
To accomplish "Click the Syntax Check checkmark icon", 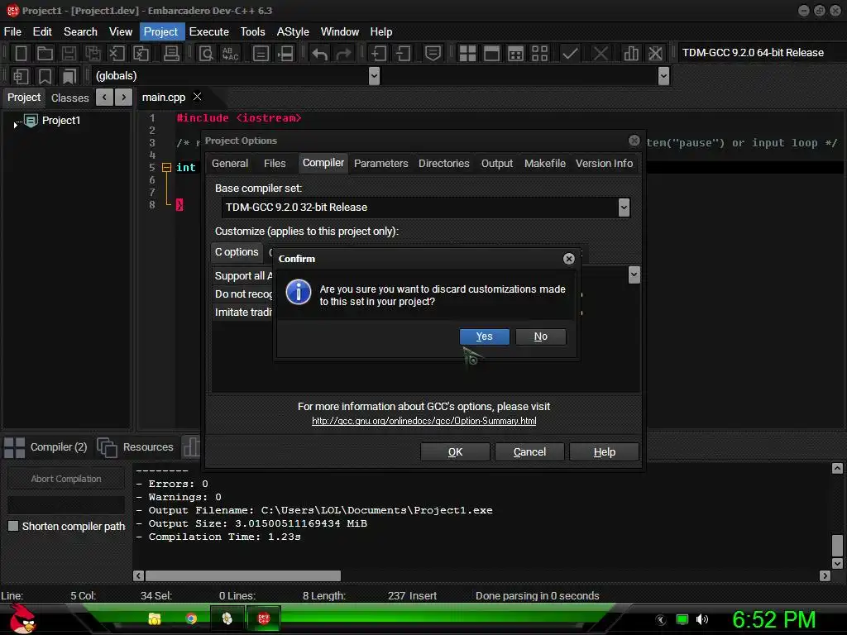I will click(570, 53).
